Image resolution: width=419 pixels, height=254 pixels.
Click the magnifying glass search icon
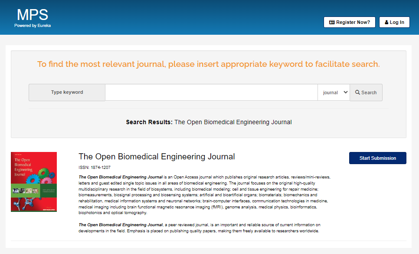[x=357, y=92]
